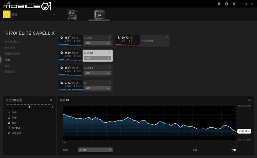Toggle the logging 記錄 switch
The height and width of the screenshot is (158, 257).
(x=233, y=150)
